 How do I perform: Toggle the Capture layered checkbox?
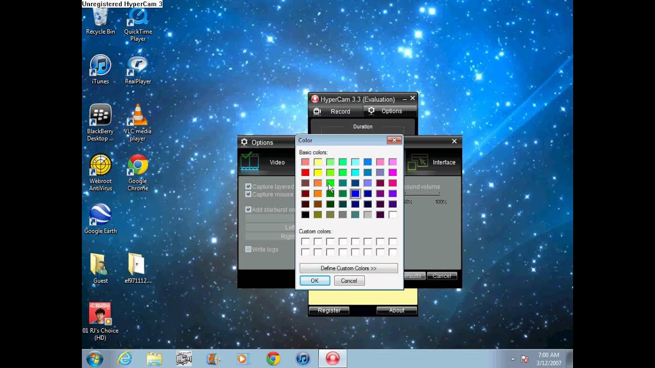coord(248,187)
